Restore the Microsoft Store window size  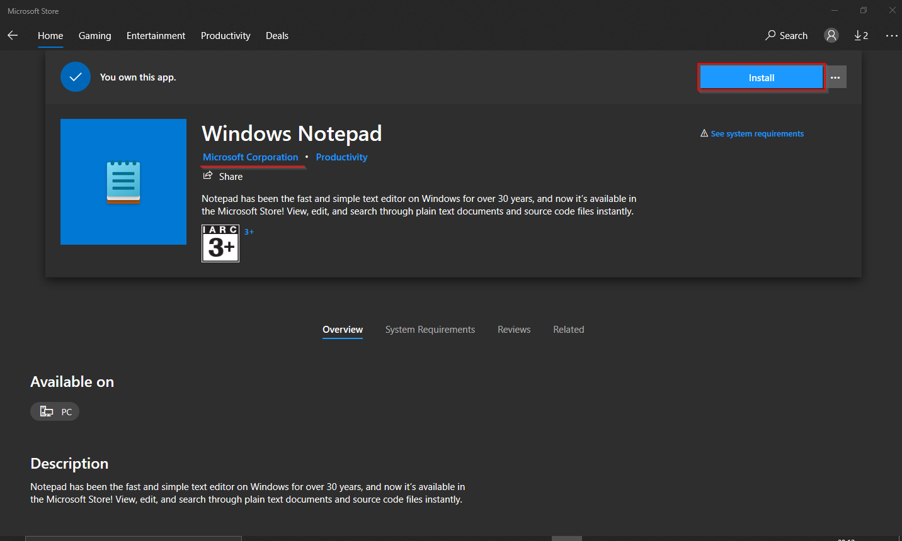coord(864,10)
